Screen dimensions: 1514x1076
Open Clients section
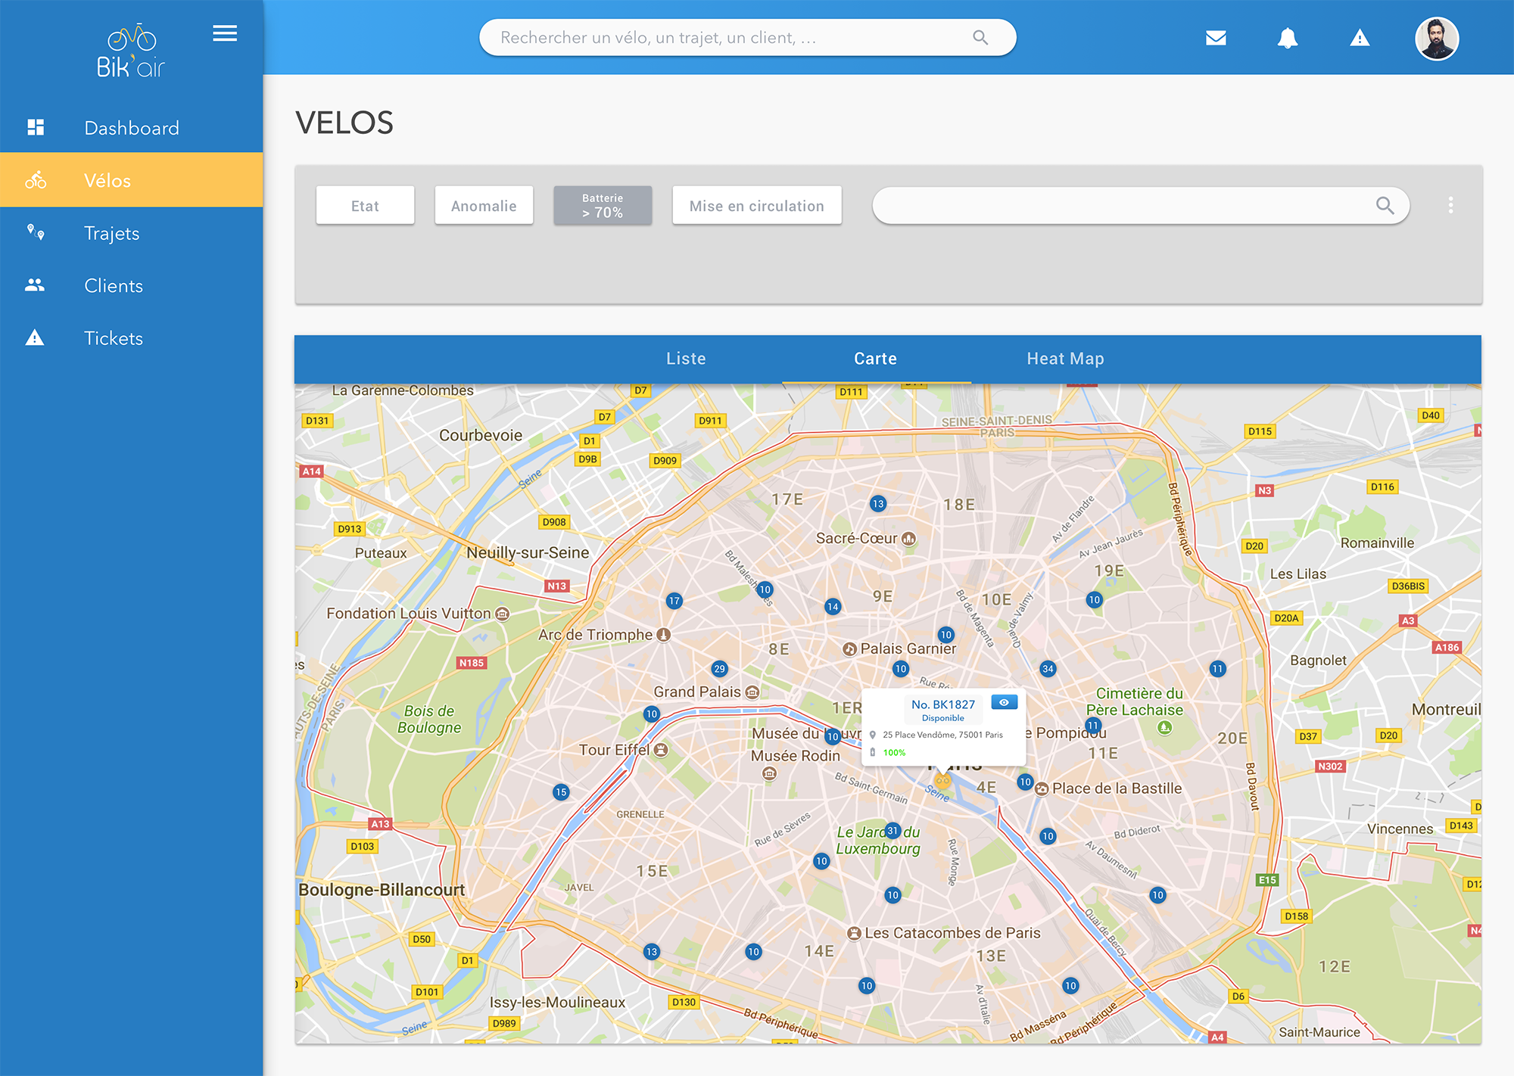click(132, 285)
